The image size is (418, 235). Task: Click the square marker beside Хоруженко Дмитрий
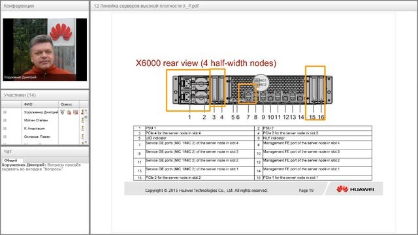[5, 112]
